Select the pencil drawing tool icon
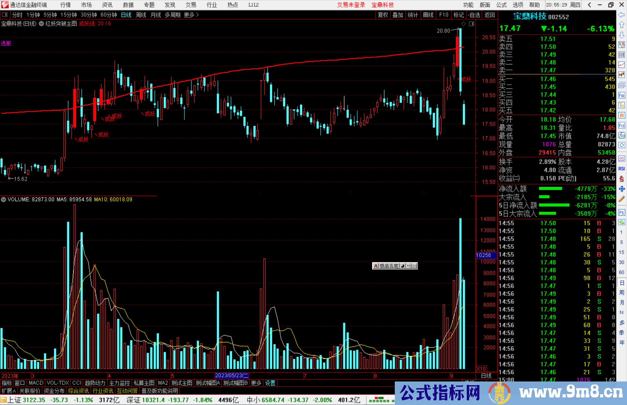627x405 pixels. (621, 199)
